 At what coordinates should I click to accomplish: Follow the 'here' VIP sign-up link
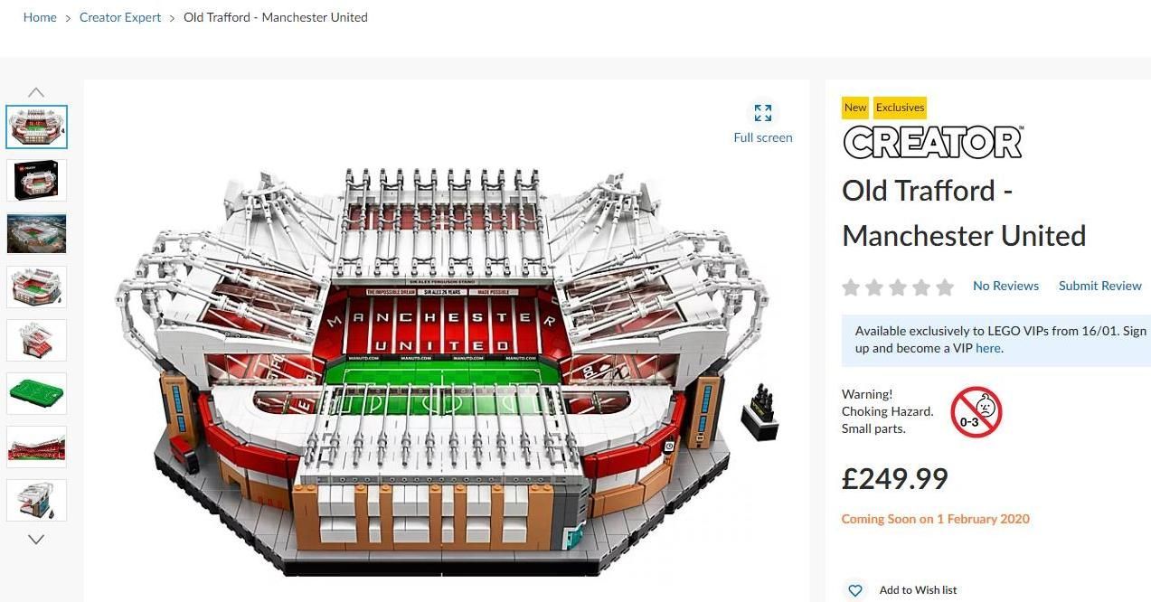pyautogui.click(x=987, y=348)
